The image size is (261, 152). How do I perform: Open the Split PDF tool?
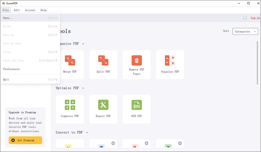[x=103, y=65]
